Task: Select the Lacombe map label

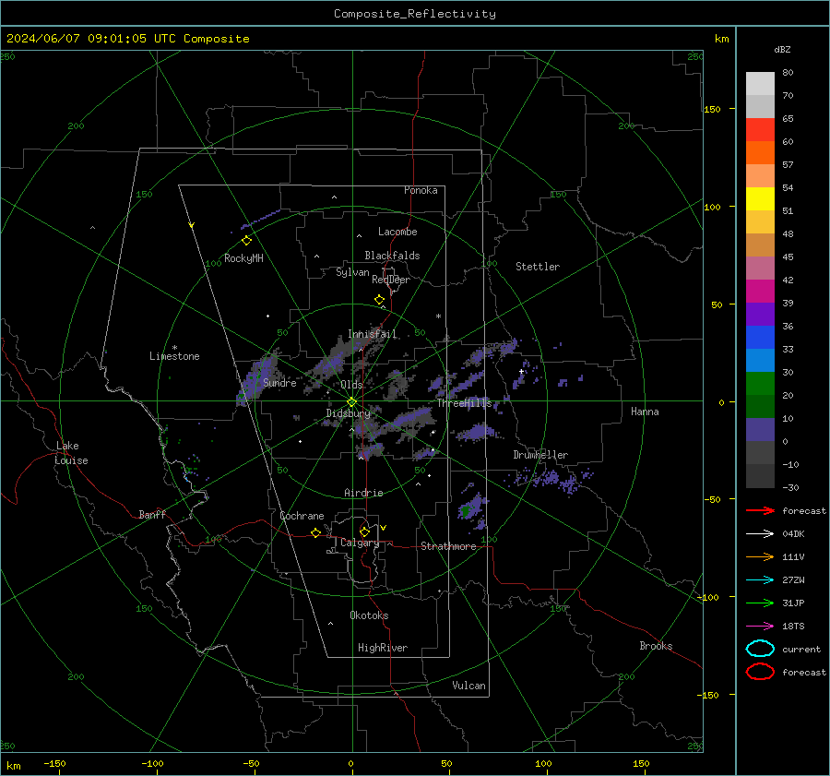Action: pyautogui.click(x=397, y=232)
